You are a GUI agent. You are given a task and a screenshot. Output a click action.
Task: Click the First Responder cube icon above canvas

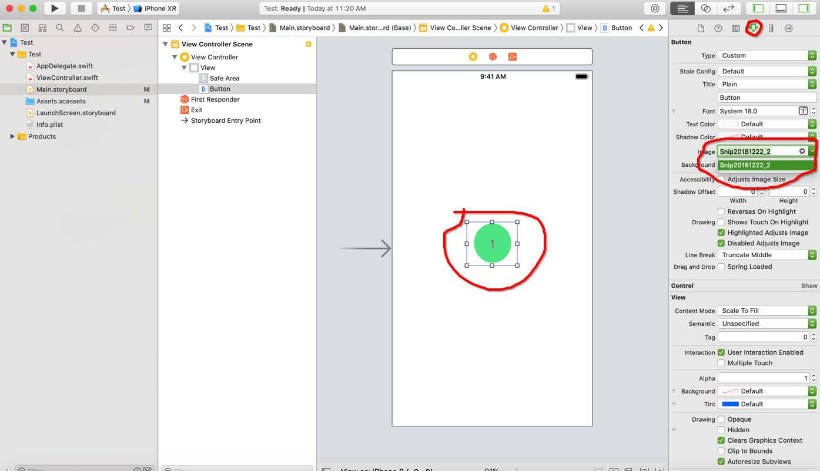click(493, 56)
